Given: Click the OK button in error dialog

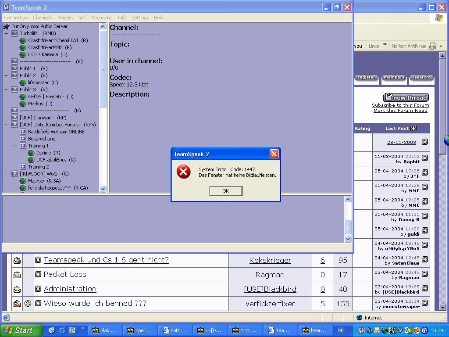Looking at the screenshot, I should point(226,191).
